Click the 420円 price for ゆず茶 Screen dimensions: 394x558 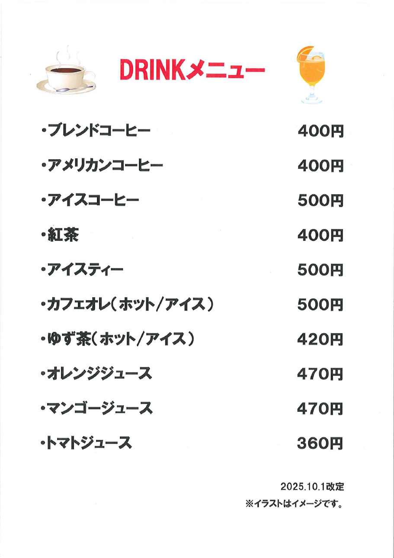coord(320,340)
